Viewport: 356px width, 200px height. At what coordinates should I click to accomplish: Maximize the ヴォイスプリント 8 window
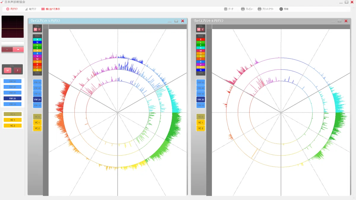tap(339, 21)
